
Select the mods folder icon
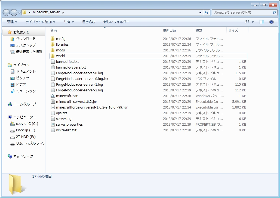tap(53, 50)
